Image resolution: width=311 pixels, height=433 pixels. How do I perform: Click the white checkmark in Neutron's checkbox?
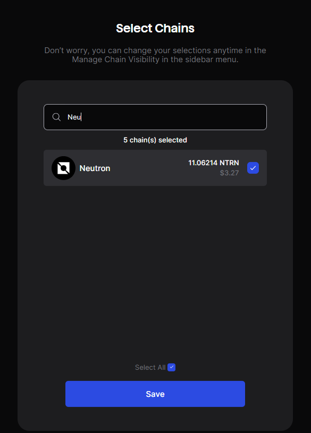click(x=253, y=168)
